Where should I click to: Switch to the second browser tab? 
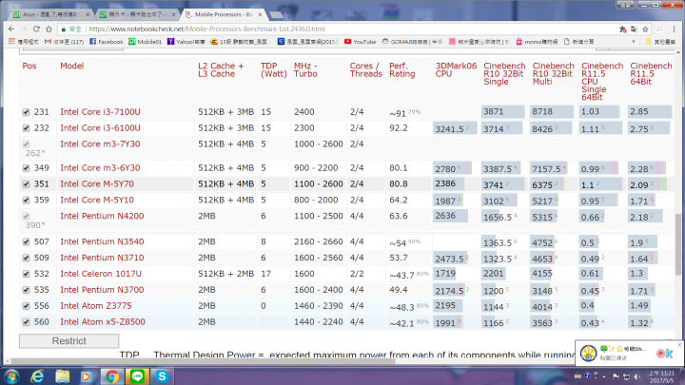pyautogui.click(x=137, y=14)
